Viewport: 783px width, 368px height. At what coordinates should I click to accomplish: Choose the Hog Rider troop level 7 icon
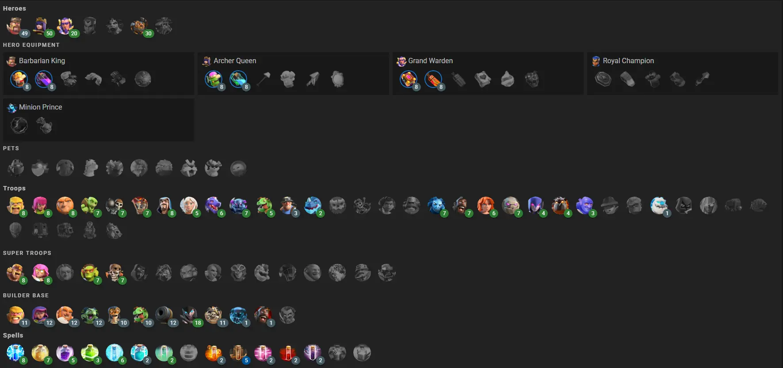[x=461, y=205]
